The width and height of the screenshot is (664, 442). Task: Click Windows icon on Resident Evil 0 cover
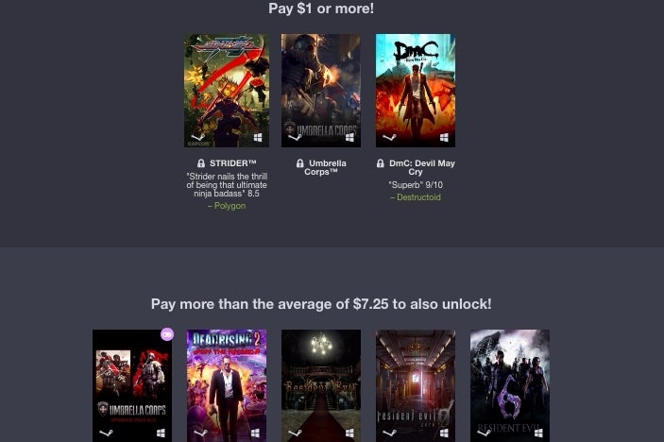444,433
